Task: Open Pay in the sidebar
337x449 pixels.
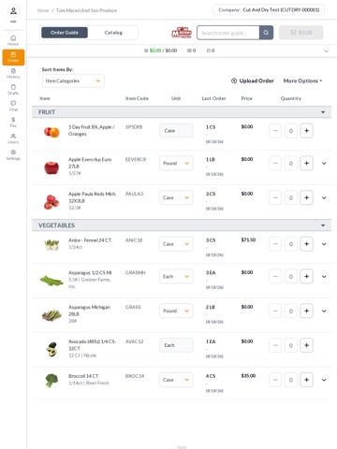Action: point(13,123)
